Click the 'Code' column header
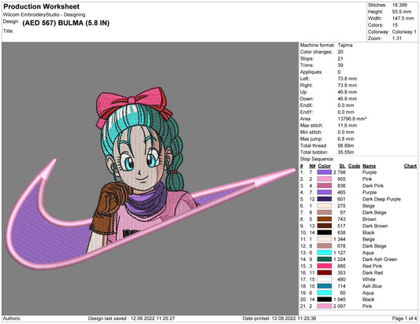The width and height of the screenshot is (420, 324). (x=354, y=166)
